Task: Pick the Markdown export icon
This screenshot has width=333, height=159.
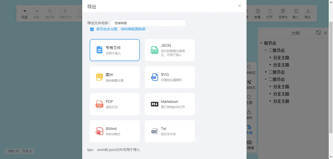Action: click(x=155, y=104)
